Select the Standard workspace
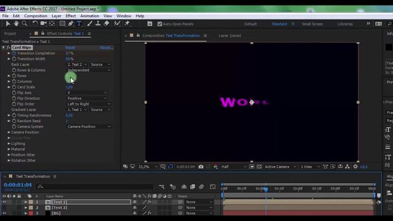 279,24
